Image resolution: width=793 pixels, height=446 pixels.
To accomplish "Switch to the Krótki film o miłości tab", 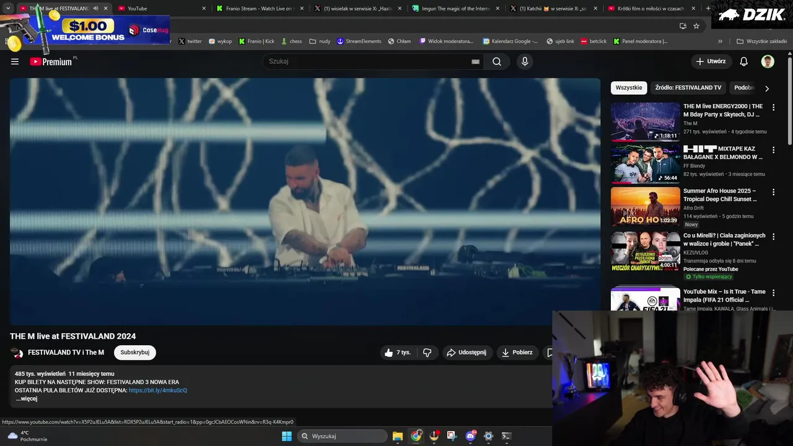I will tap(651, 8).
